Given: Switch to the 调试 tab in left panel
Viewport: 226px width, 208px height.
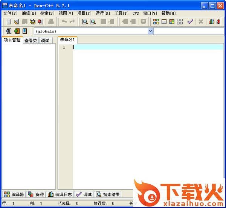Looking at the screenshot, I should [x=45, y=41].
